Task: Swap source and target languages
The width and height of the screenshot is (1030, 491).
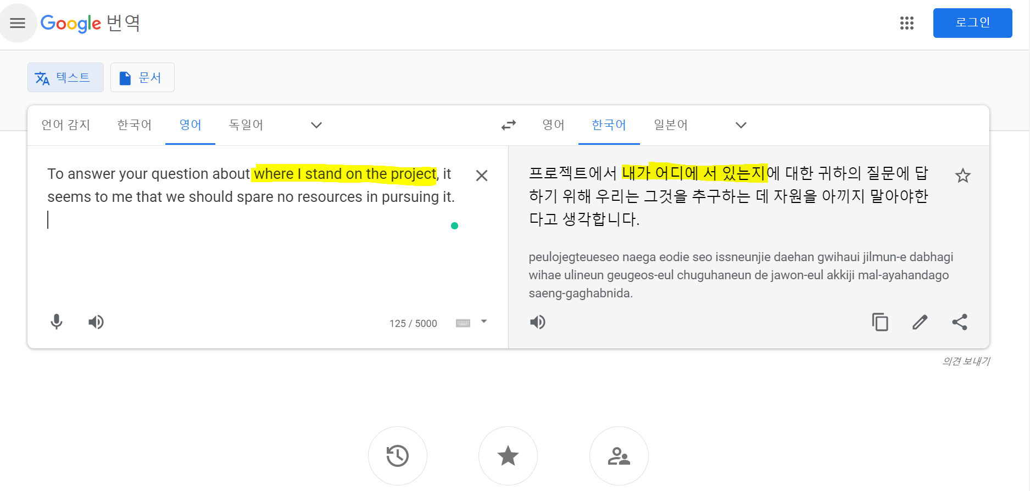Action: point(508,125)
